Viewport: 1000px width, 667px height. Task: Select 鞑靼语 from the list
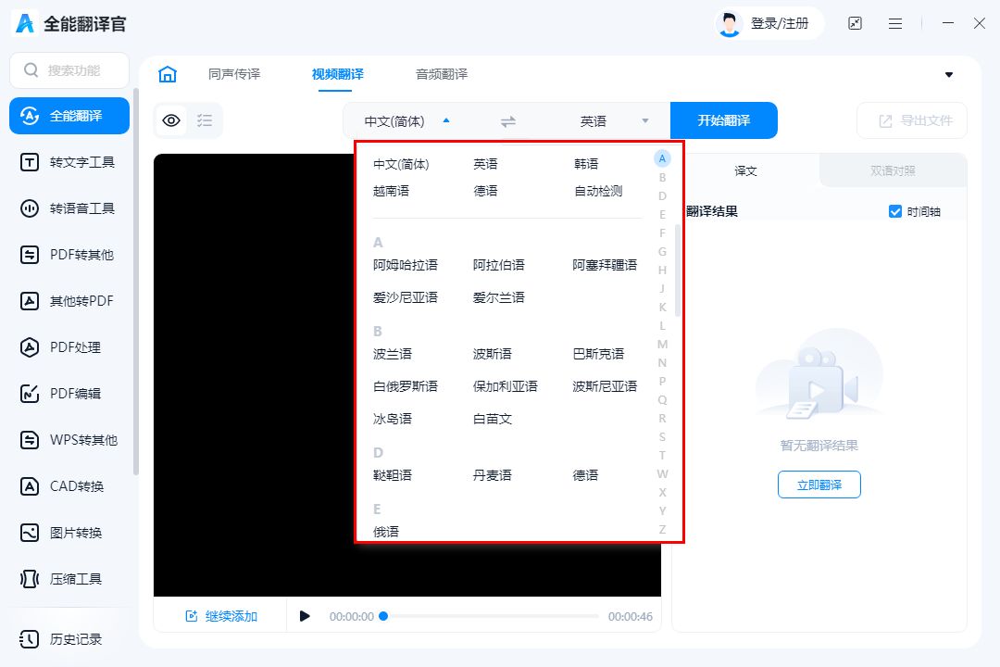393,475
